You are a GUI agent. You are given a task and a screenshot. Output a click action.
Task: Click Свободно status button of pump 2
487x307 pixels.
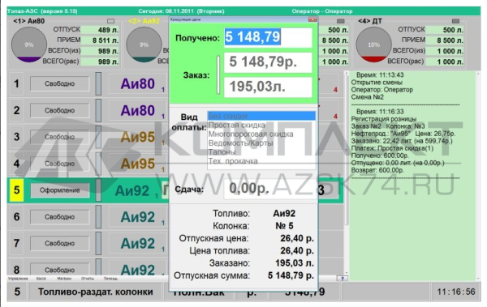(59, 110)
